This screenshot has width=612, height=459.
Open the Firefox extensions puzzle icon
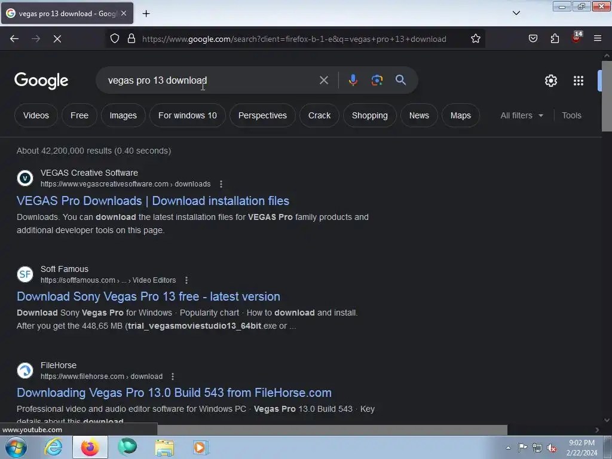tap(555, 39)
